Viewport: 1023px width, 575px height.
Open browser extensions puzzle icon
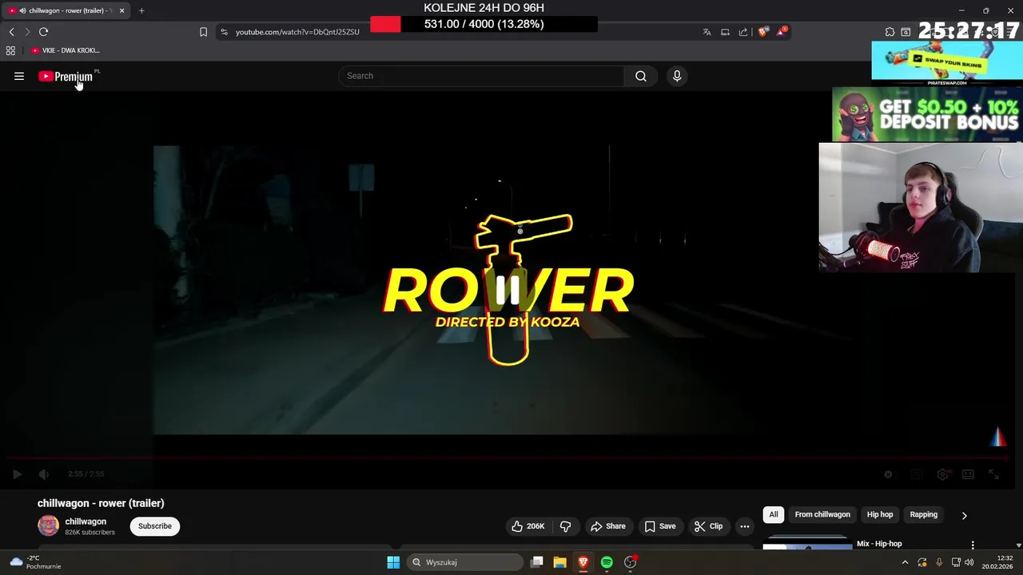click(x=890, y=32)
